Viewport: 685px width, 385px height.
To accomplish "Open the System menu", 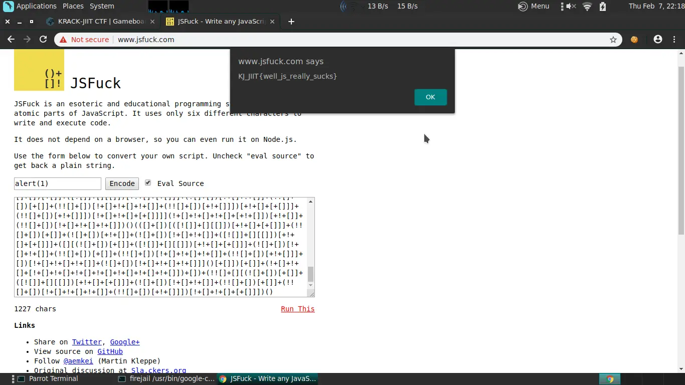I will [102, 6].
